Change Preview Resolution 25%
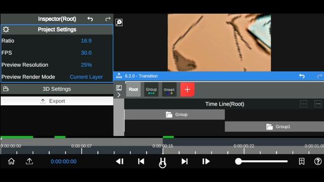The width and height of the screenshot is (324, 182). [86, 65]
